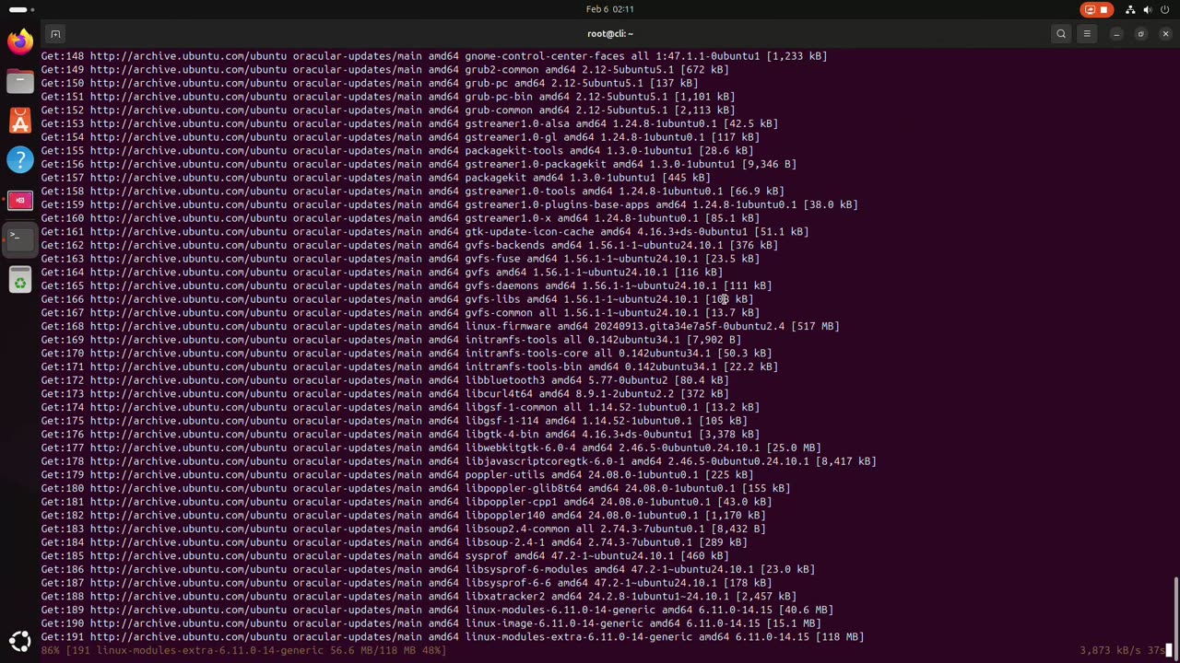Click the Get:185 sysprof line

click(x=384, y=555)
